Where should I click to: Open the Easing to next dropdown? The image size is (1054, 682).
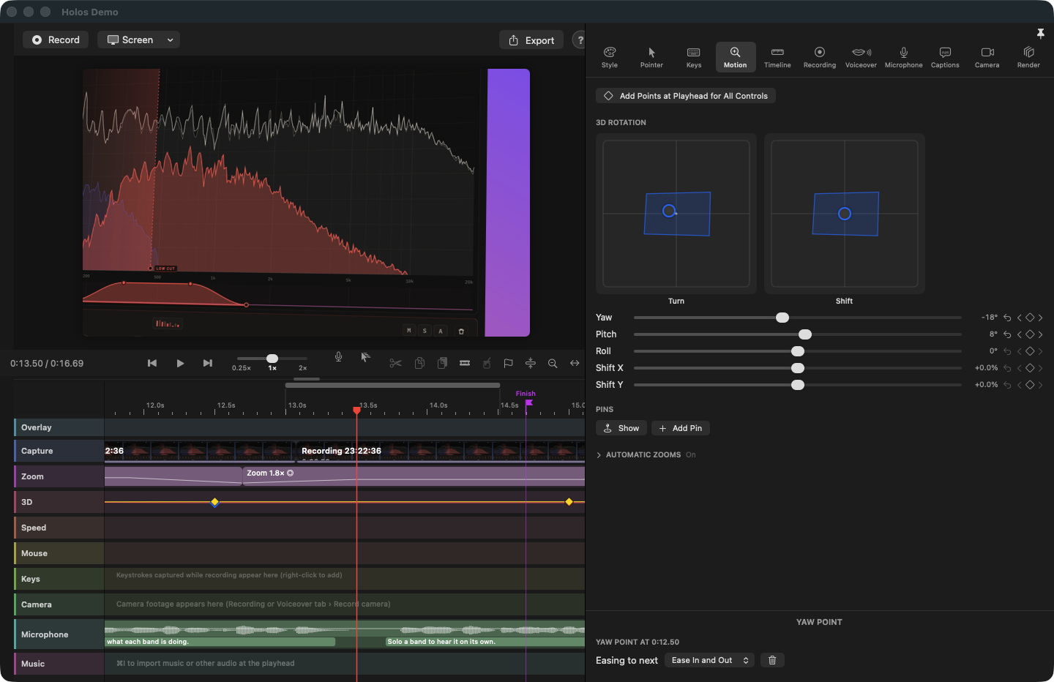tap(710, 660)
